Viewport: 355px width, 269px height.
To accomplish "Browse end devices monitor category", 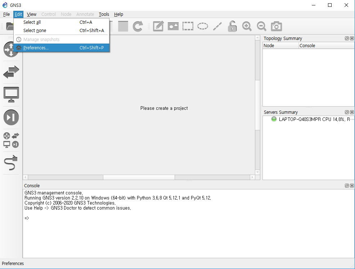I will (x=11, y=95).
